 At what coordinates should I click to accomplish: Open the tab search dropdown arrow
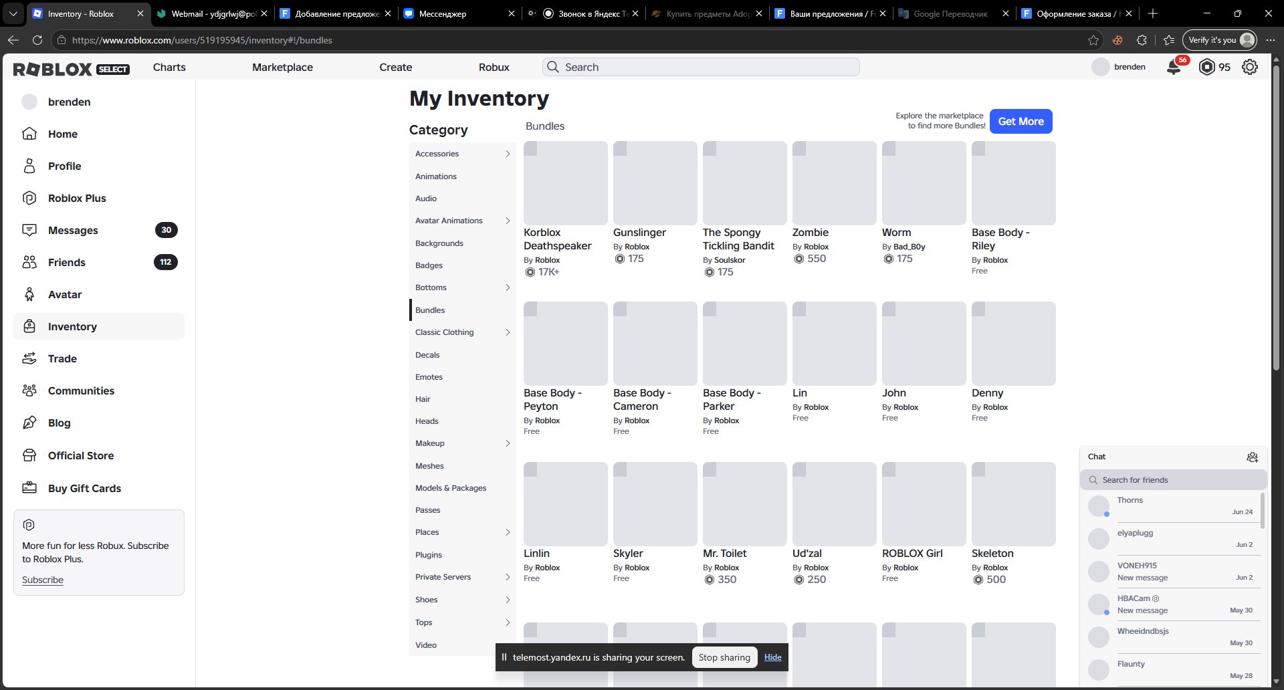(x=13, y=13)
